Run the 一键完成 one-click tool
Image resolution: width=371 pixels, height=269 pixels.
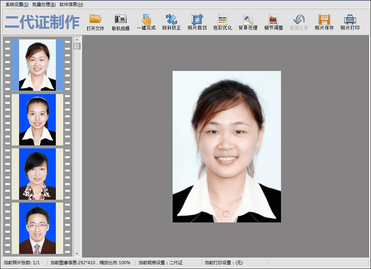(x=146, y=20)
